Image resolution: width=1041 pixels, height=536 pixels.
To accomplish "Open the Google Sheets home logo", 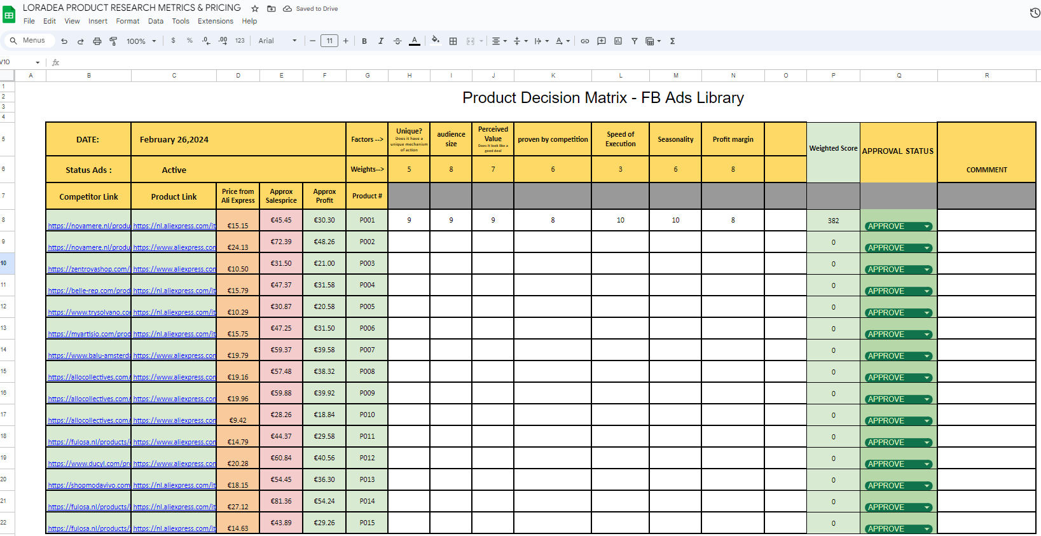I will pos(9,15).
